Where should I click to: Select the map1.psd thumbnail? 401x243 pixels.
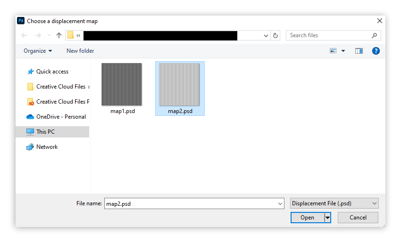pos(122,84)
